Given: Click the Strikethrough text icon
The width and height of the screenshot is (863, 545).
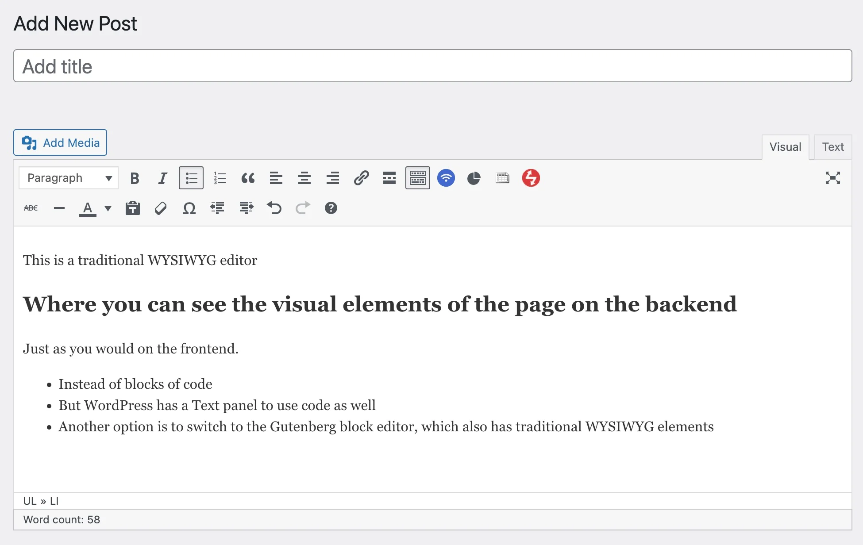Looking at the screenshot, I should [30, 208].
